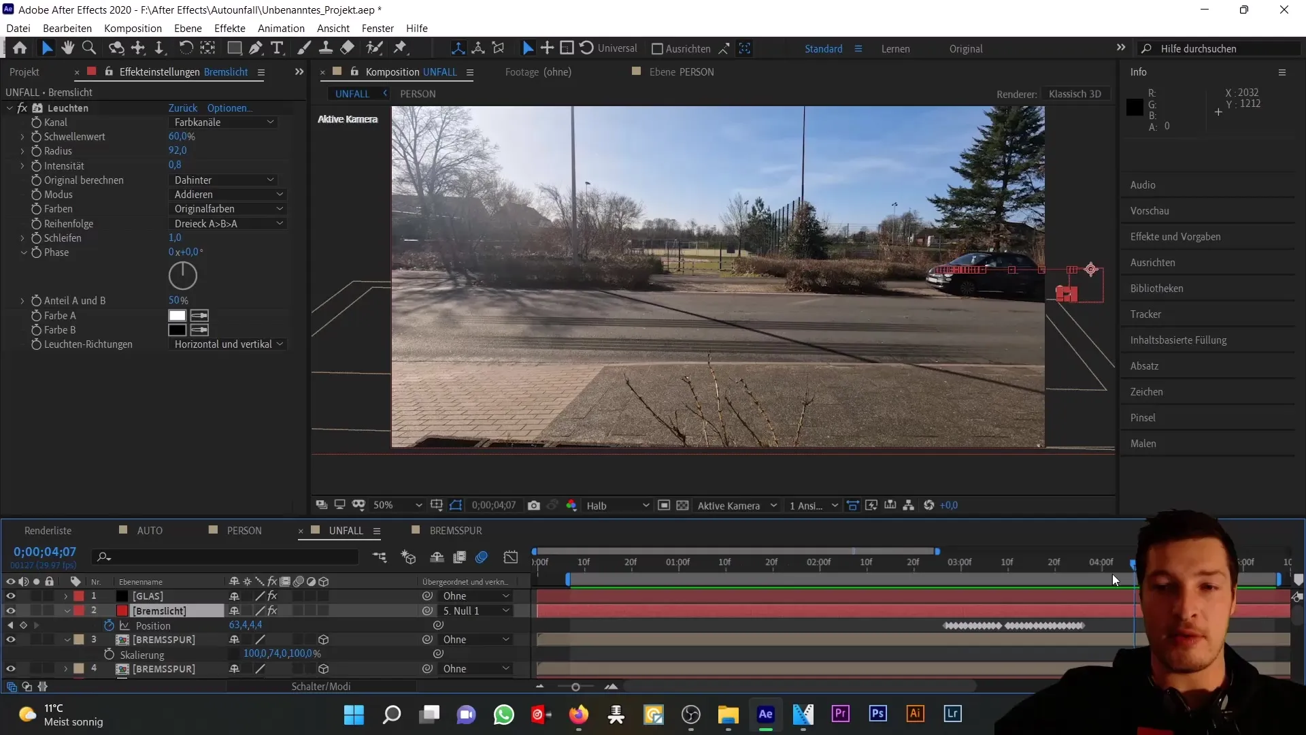Select the Clone Stamp tool
This screenshot has height=735, width=1306.
[326, 48]
